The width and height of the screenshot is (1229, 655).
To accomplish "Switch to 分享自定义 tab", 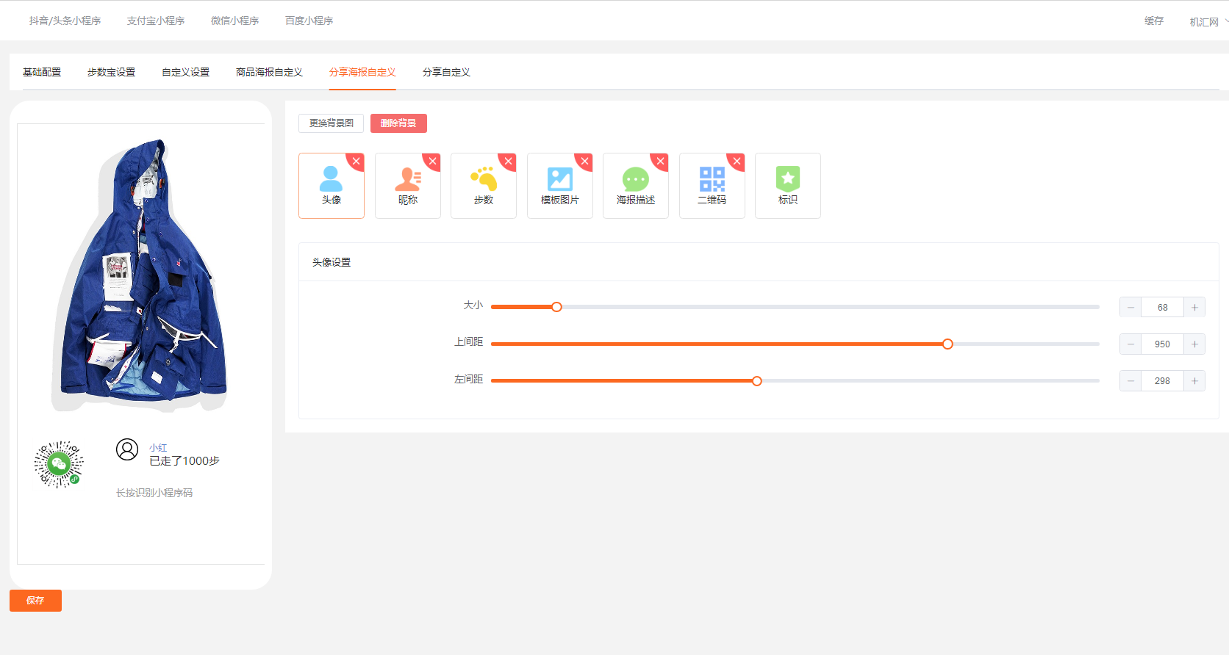I will pyautogui.click(x=446, y=72).
